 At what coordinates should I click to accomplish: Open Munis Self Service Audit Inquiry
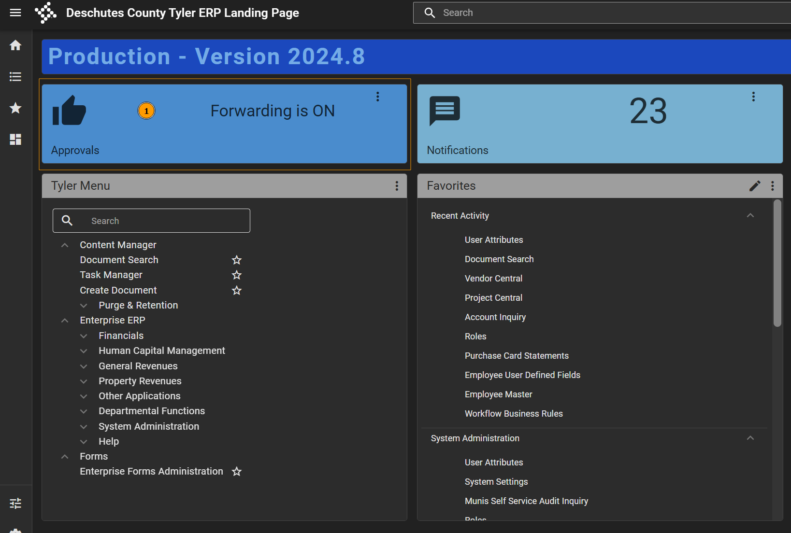pos(526,501)
